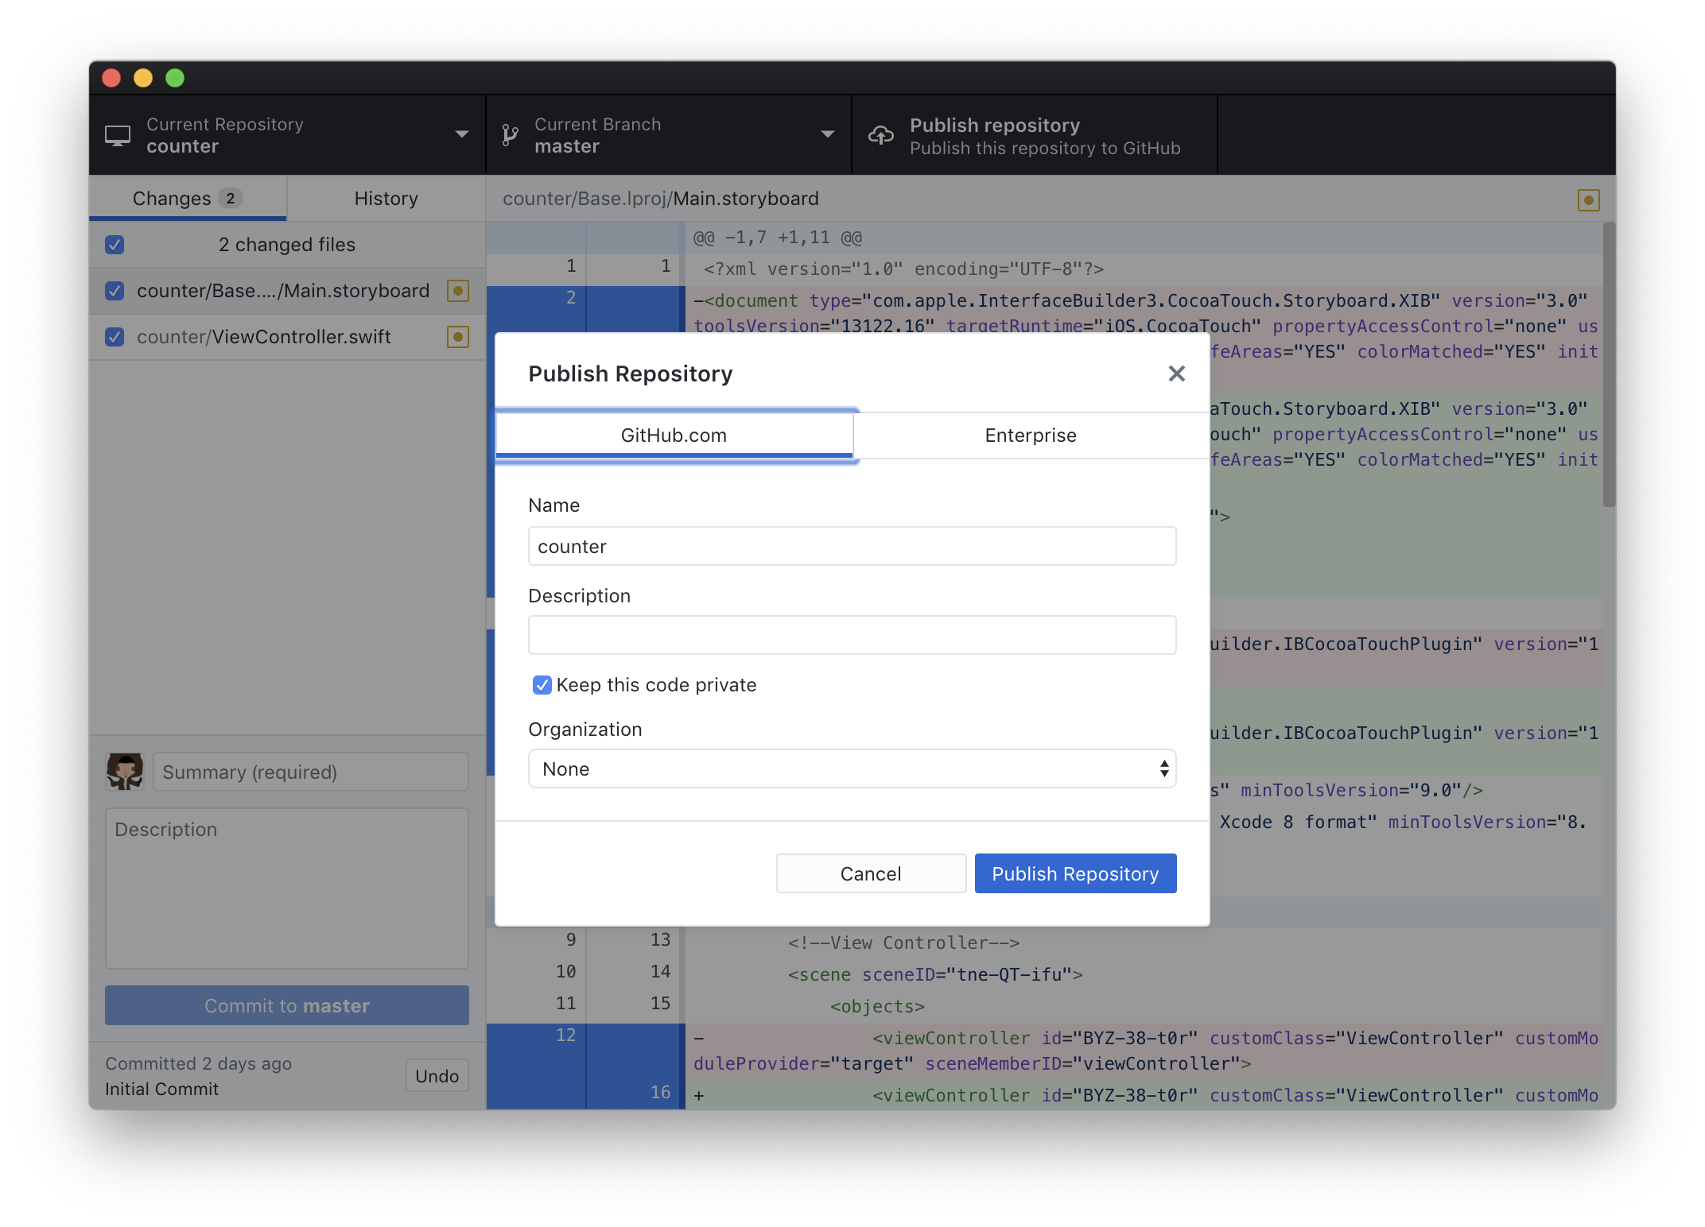Viewport: 1705px width, 1227px height.
Task: Click modified status icon for ViewController.swift
Action: [x=457, y=337]
